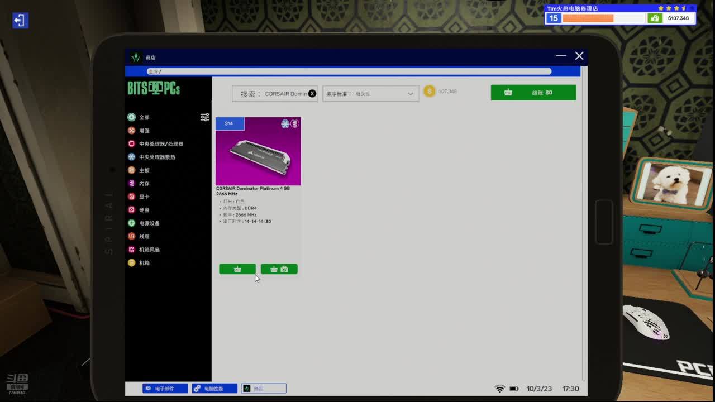Click the snowflake badge on the RAM card
The image size is (715, 402).
pos(285,124)
